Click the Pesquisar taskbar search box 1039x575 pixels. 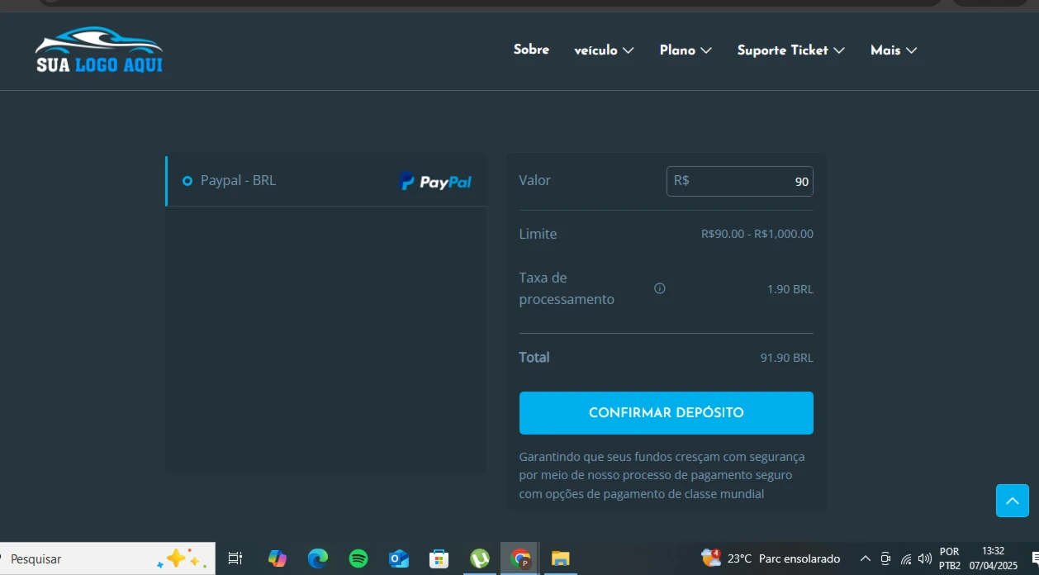(107, 558)
